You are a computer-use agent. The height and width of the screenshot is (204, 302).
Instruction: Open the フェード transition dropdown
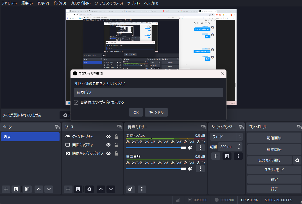(223, 137)
